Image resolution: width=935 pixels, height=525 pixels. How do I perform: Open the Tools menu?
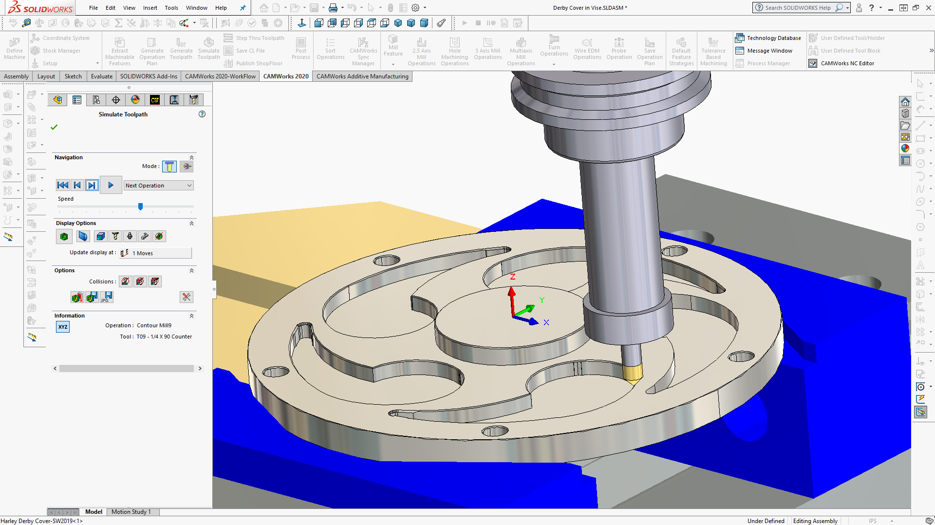171,8
